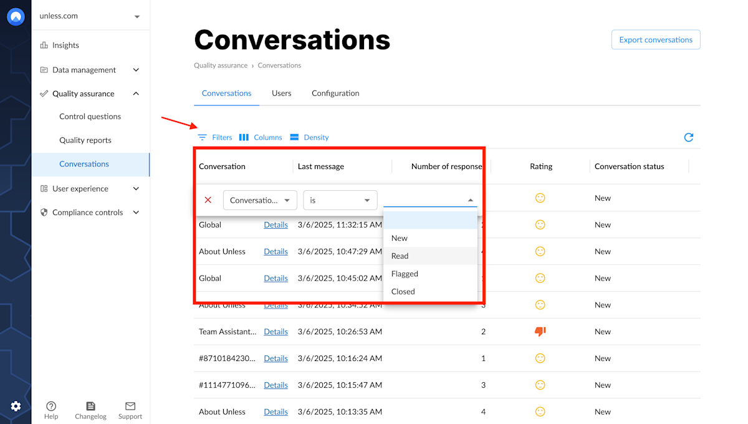Open the Help circle icon
Viewport: 748px width, 424px height.
click(50, 407)
